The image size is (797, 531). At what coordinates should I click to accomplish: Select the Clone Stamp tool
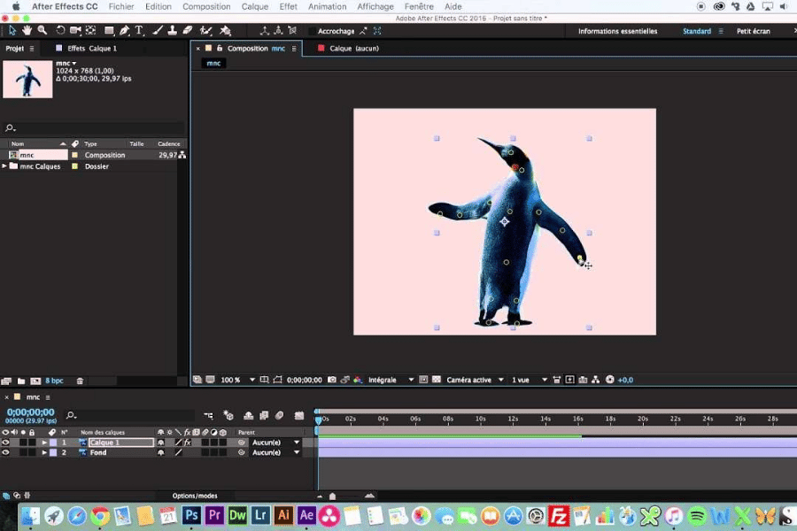pyautogui.click(x=172, y=31)
